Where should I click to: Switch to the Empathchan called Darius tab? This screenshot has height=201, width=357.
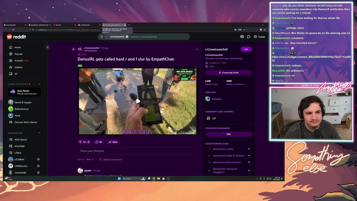pos(39,25)
